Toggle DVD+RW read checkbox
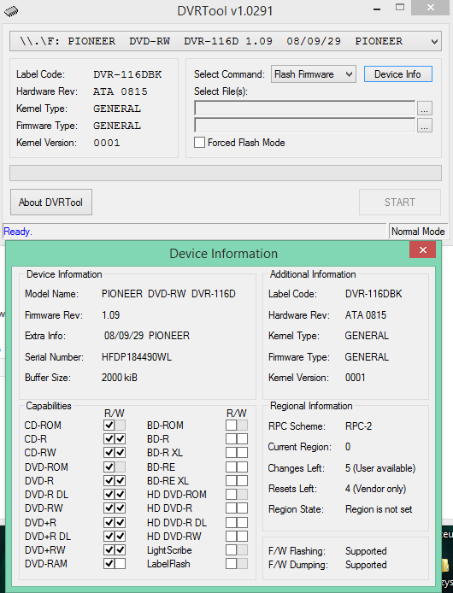 109,550
